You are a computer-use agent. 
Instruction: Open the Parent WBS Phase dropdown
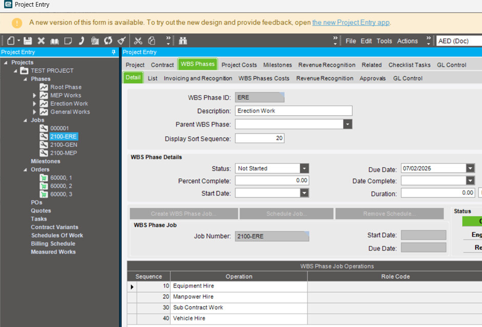click(348, 124)
